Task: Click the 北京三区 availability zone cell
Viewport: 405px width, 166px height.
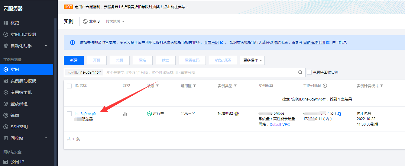Action: (x=188, y=114)
